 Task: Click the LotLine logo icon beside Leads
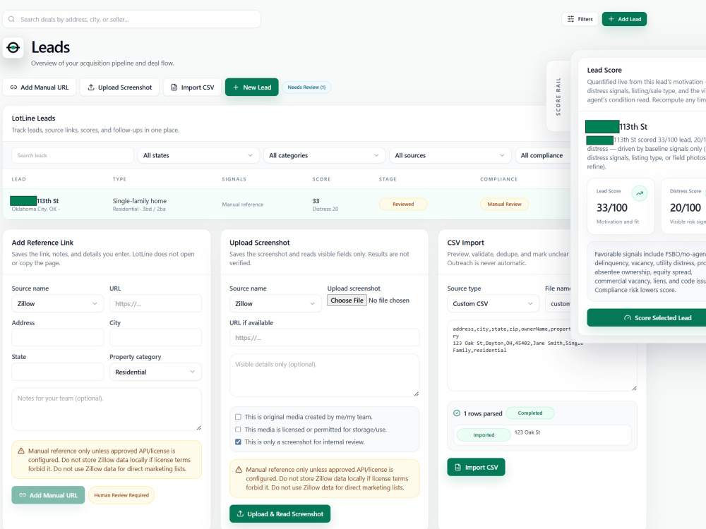pyautogui.click(x=13, y=48)
